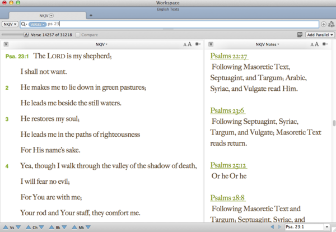Click the history forward arrow
Viewport: 336px width, 232px height.
pos(279,227)
